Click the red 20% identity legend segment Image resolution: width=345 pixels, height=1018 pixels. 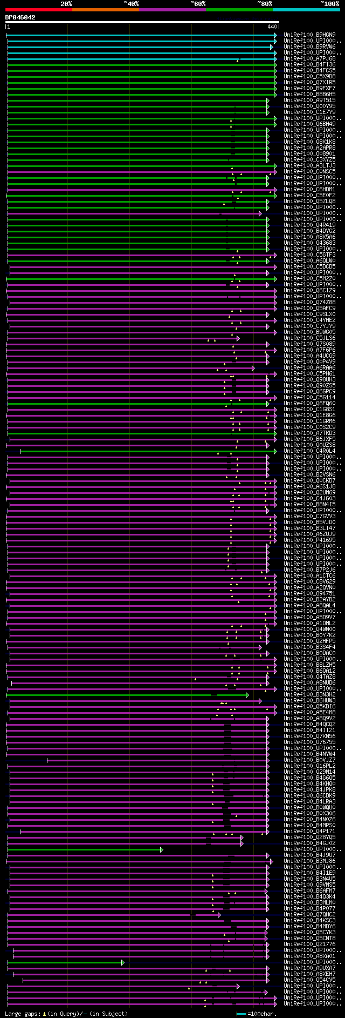click(38, 10)
